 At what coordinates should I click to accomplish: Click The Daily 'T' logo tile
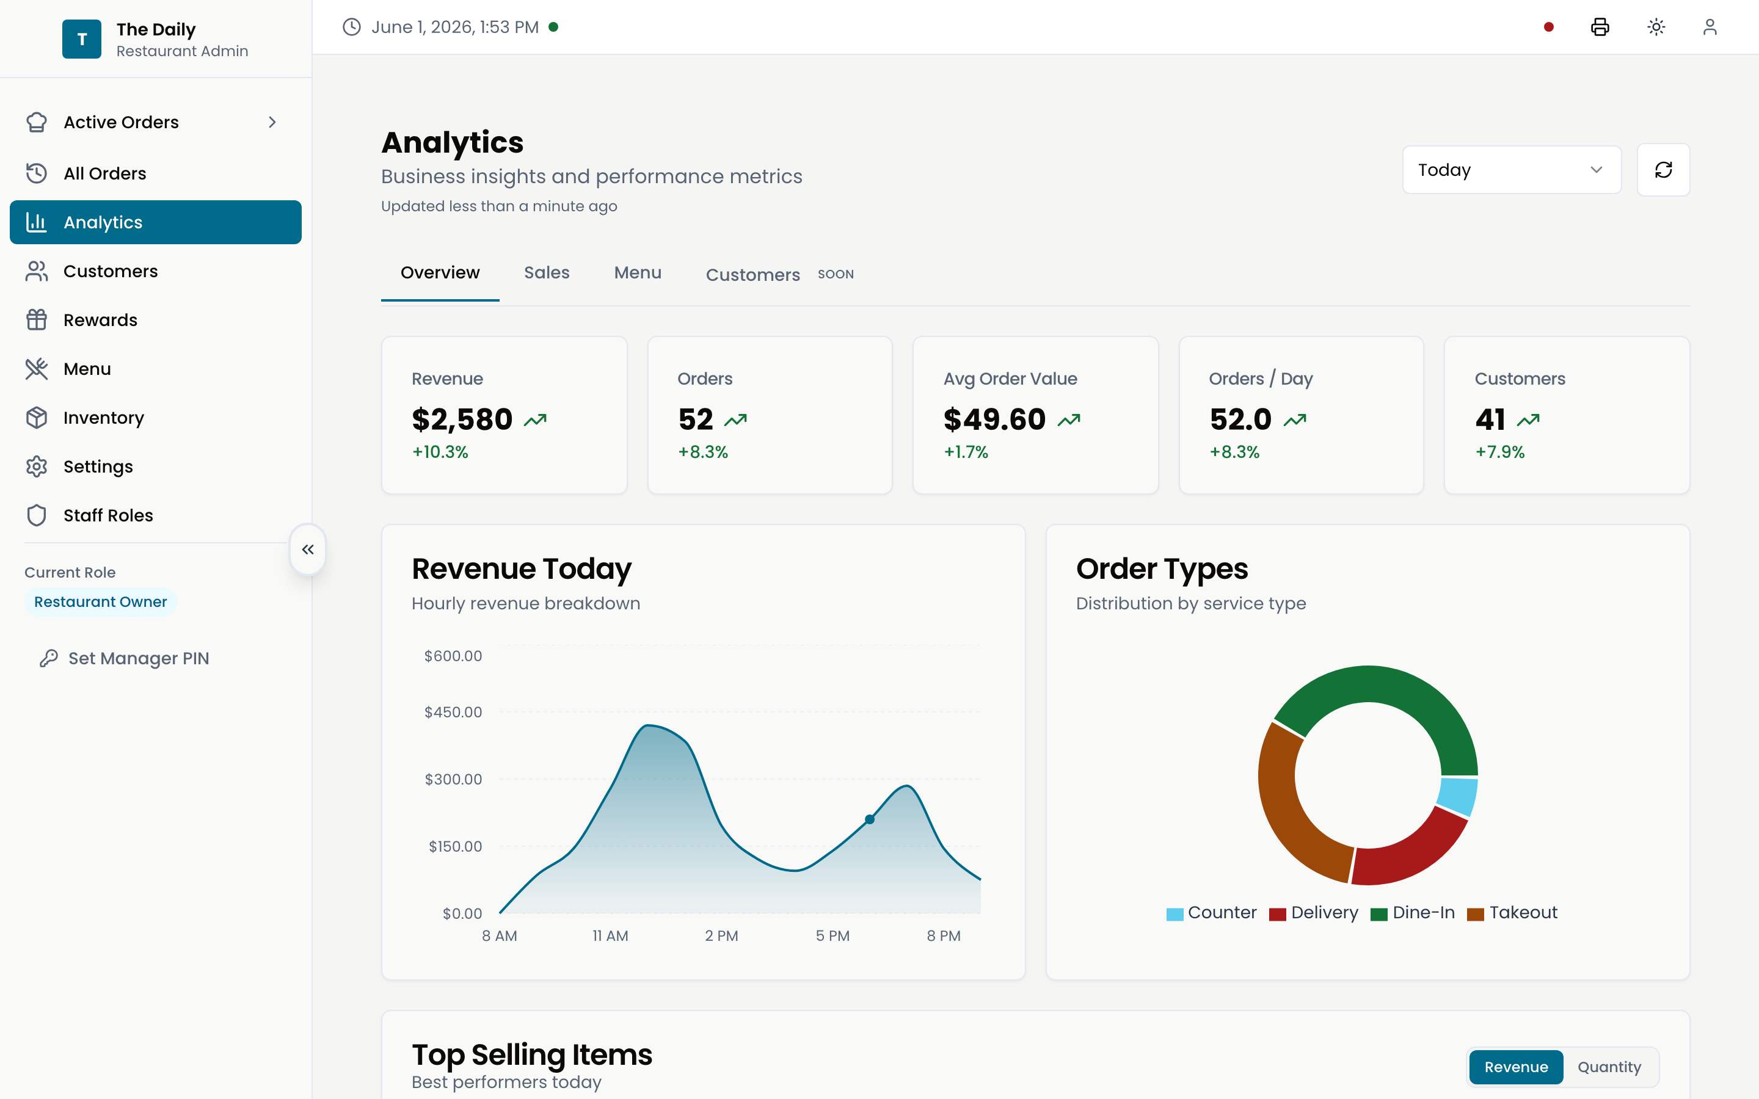click(x=82, y=39)
